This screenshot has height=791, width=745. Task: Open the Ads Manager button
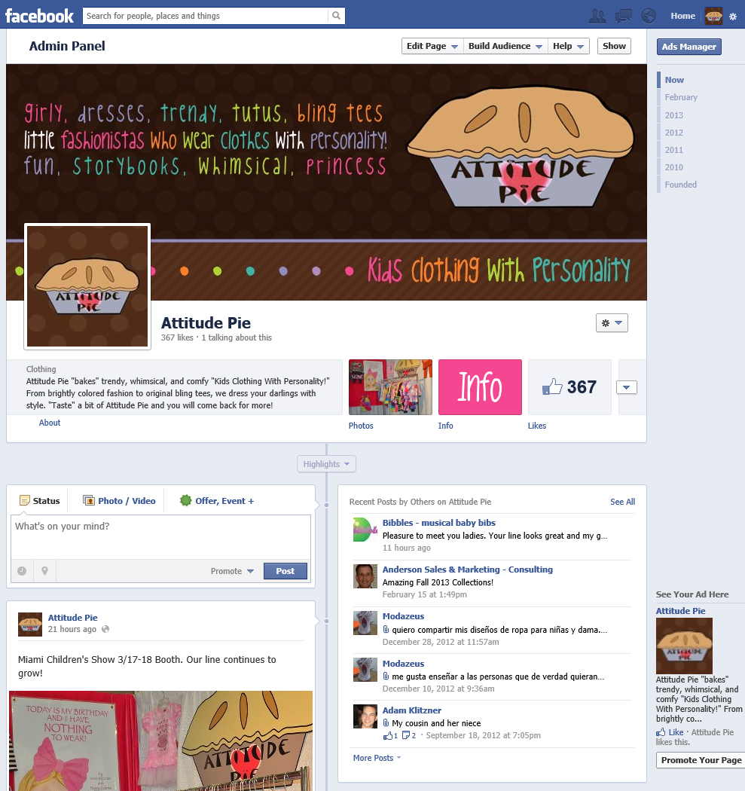tap(689, 47)
